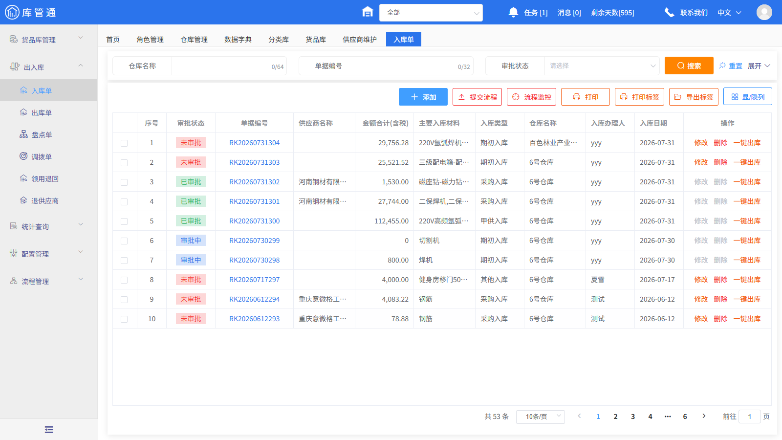Open the 审批状态 请选择 dropdown
Viewport: 782px width, 440px height.
coord(602,66)
